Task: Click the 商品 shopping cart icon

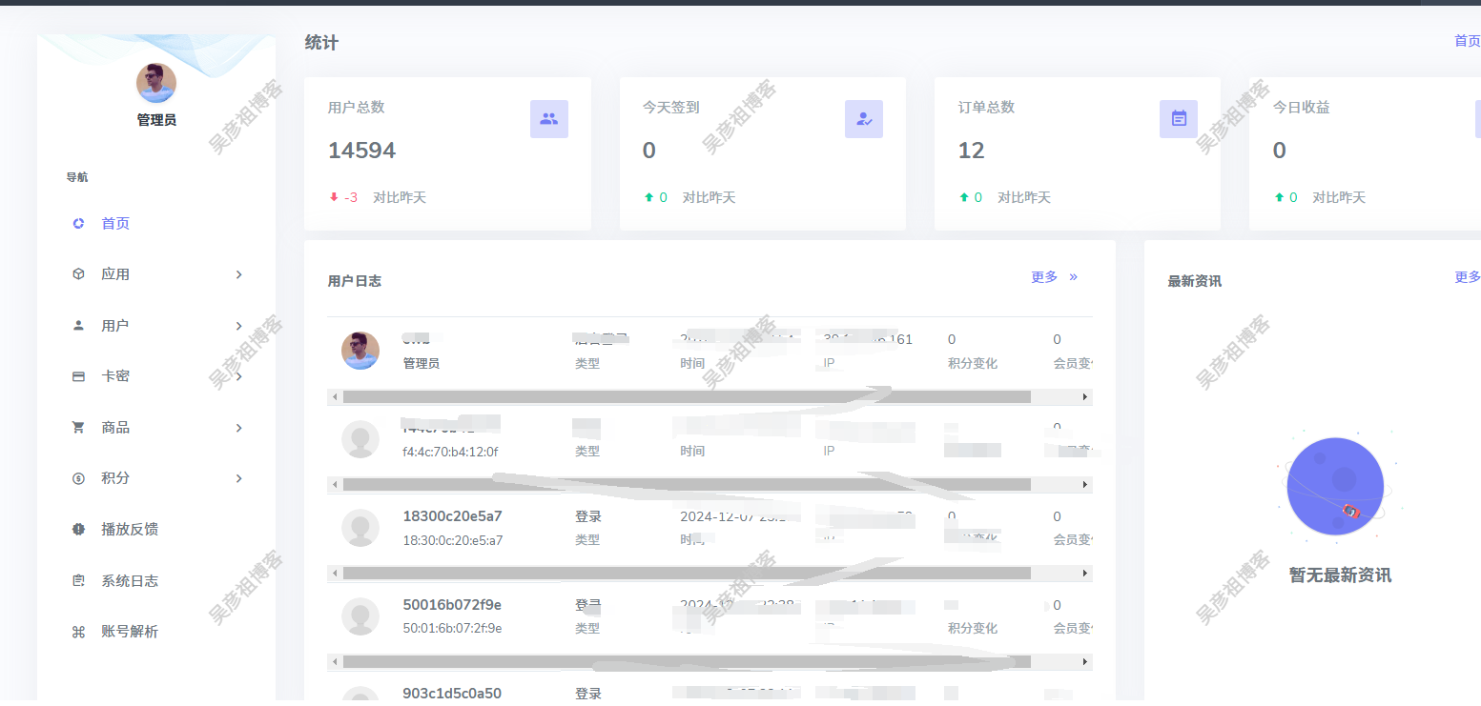Action: [x=78, y=428]
